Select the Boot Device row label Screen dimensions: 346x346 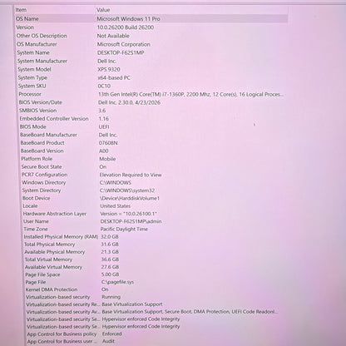pyautogui.click(x=37, y=198)
